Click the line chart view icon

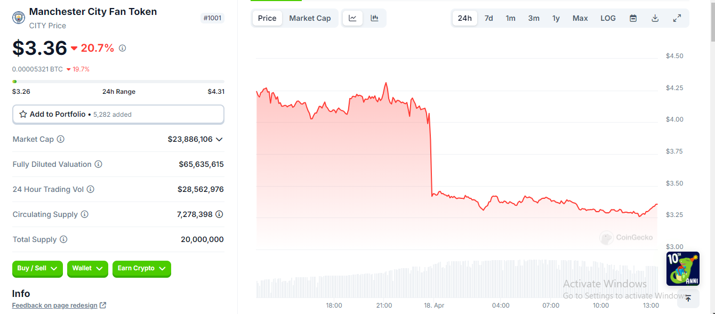[x=352, y=18]
